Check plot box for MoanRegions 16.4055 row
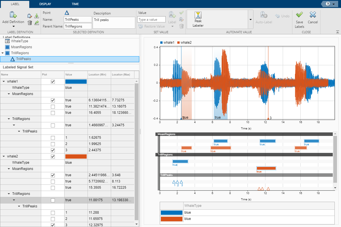Viewport: 341px width, 227px height. (53, 113)
